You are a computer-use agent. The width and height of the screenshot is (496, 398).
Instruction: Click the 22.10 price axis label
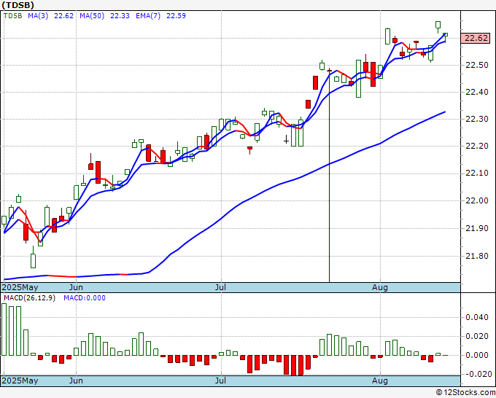click(477, 173)
